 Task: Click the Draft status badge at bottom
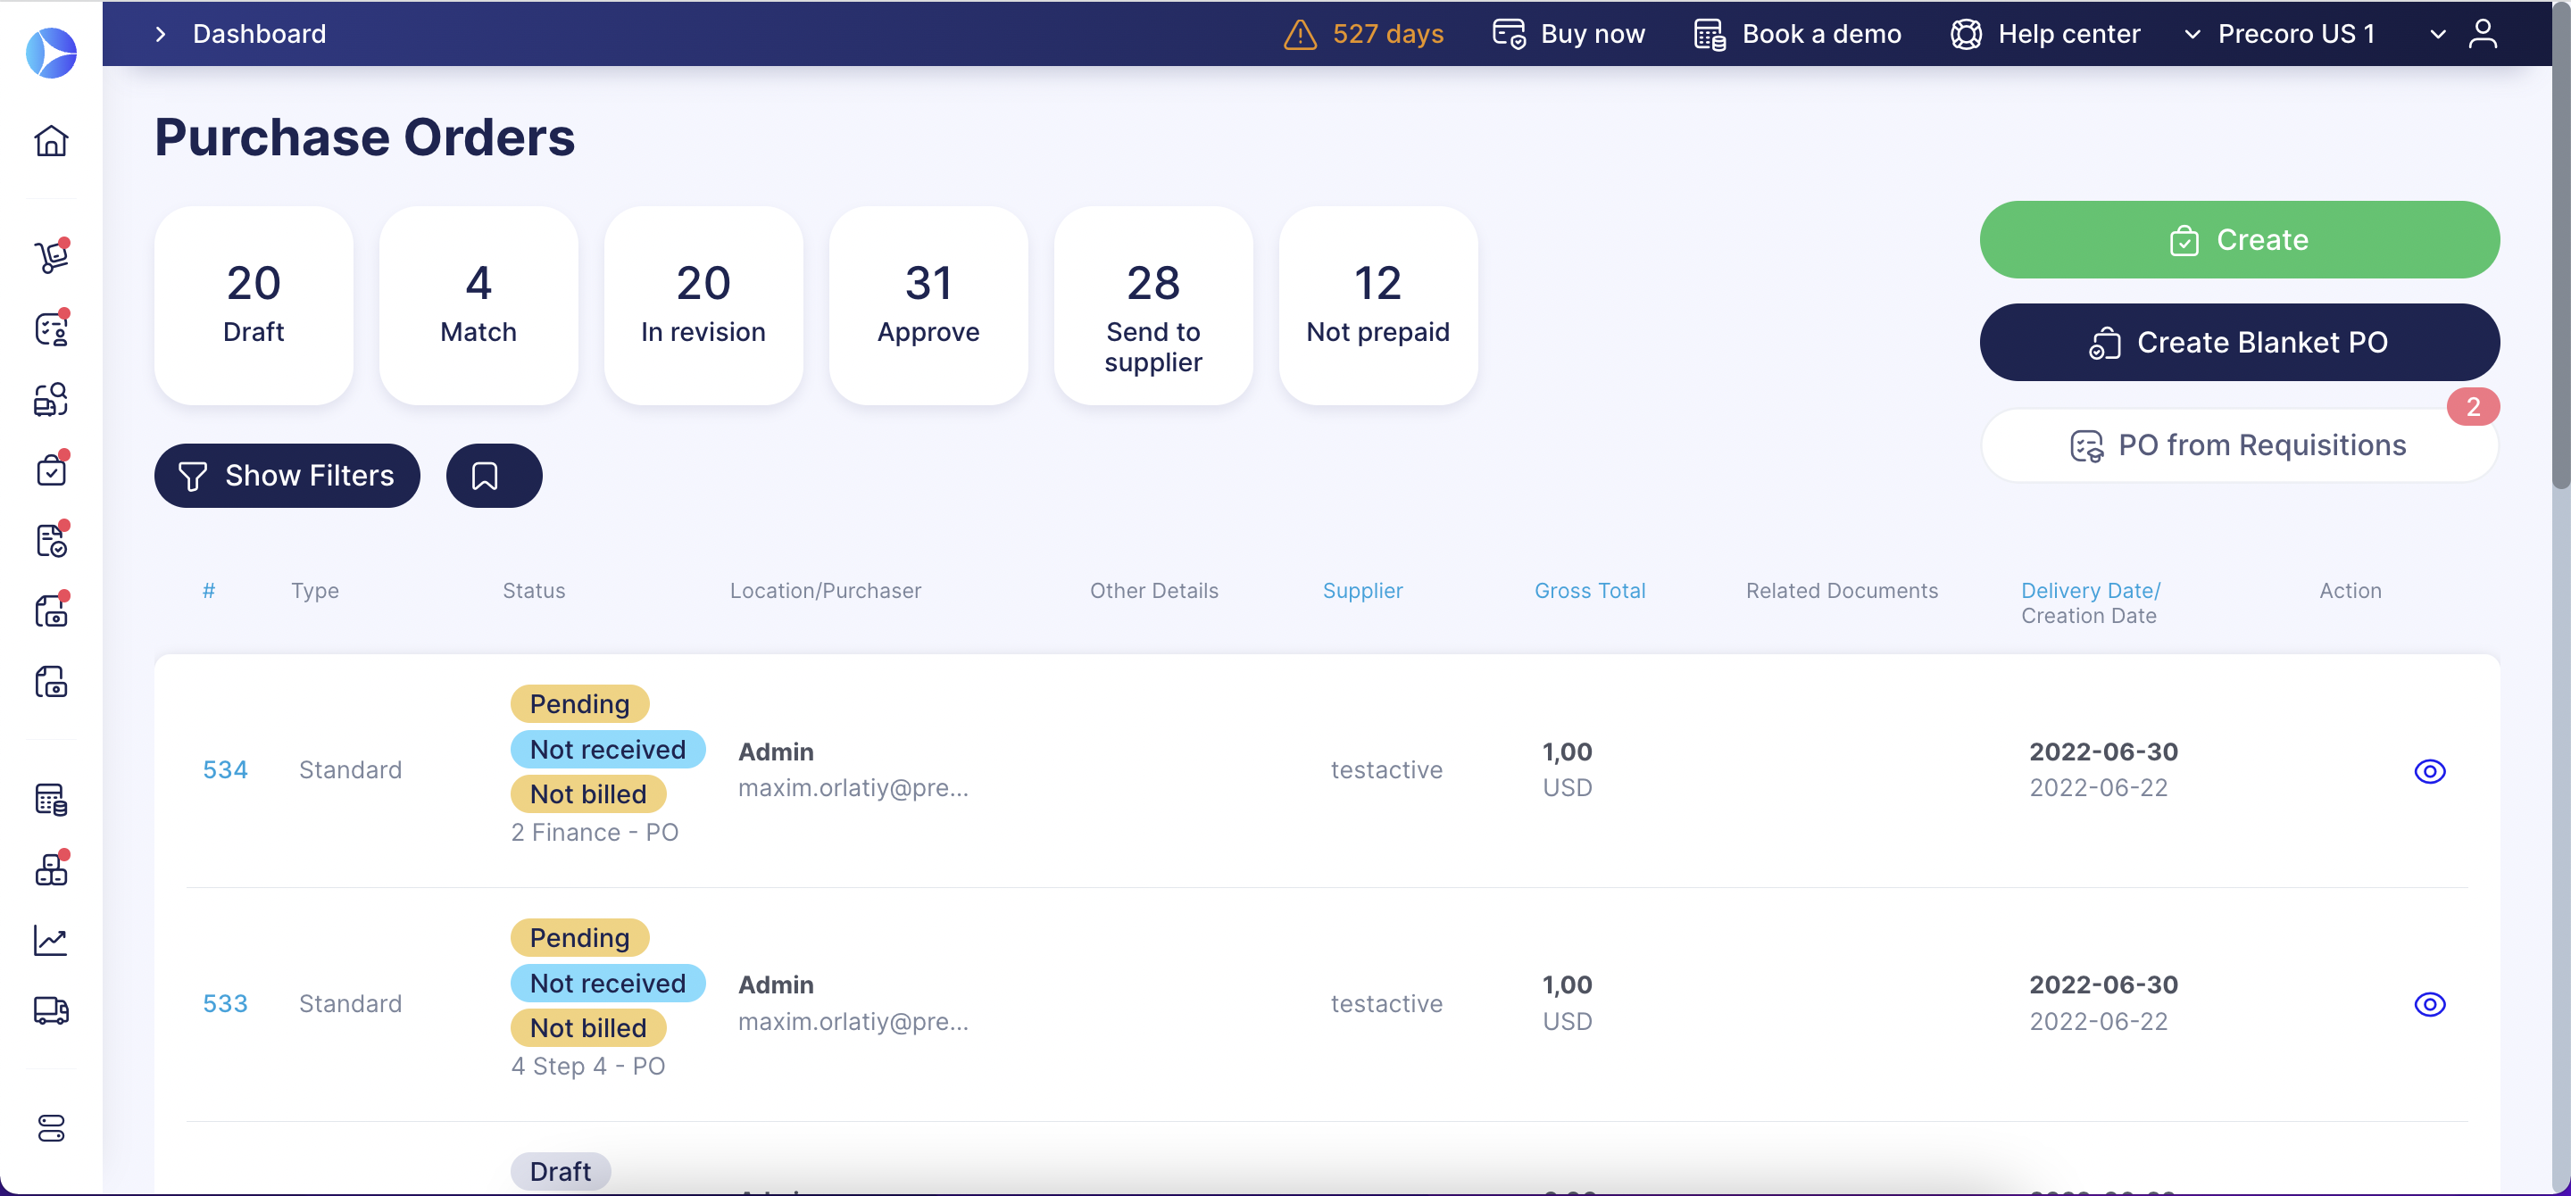pos(560,1171)
